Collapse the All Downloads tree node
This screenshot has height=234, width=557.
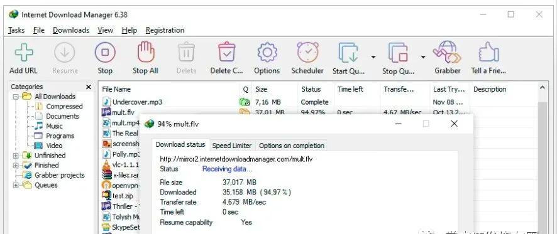pyautogui.click(x=16, y=97)
